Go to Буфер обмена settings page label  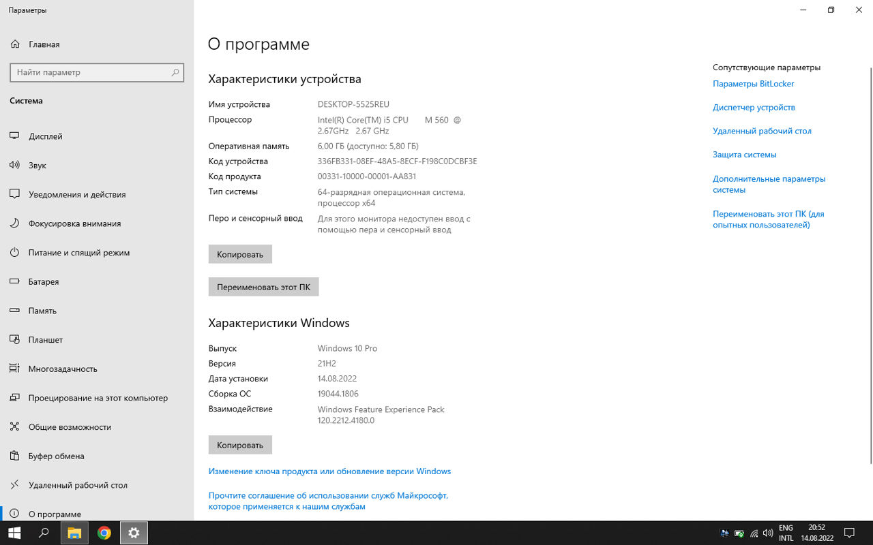(x=57, y=456)
